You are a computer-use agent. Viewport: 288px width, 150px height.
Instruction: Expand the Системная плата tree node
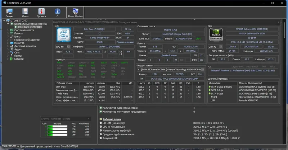coord(9,30)
